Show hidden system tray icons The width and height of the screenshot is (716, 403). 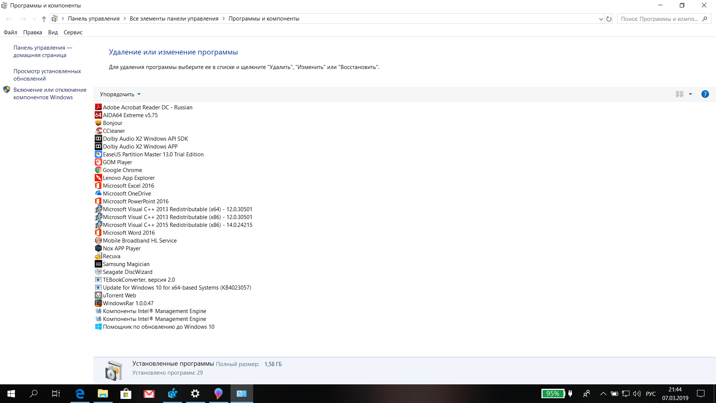click(603, 394)
